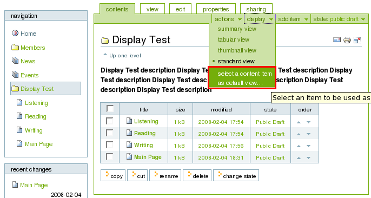Click the toggle full screen icon
The height and width of the screenshot is (198, 371).
tap(357, 40)
